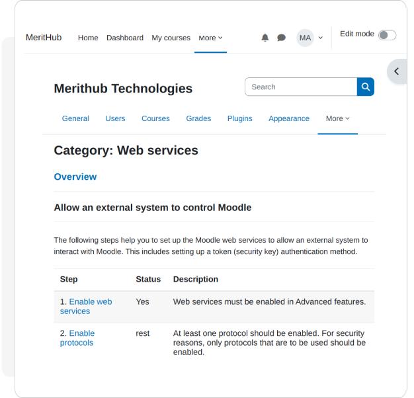Open the Enable protocols link
414x398 pixels.
click(x=77, y=338)
